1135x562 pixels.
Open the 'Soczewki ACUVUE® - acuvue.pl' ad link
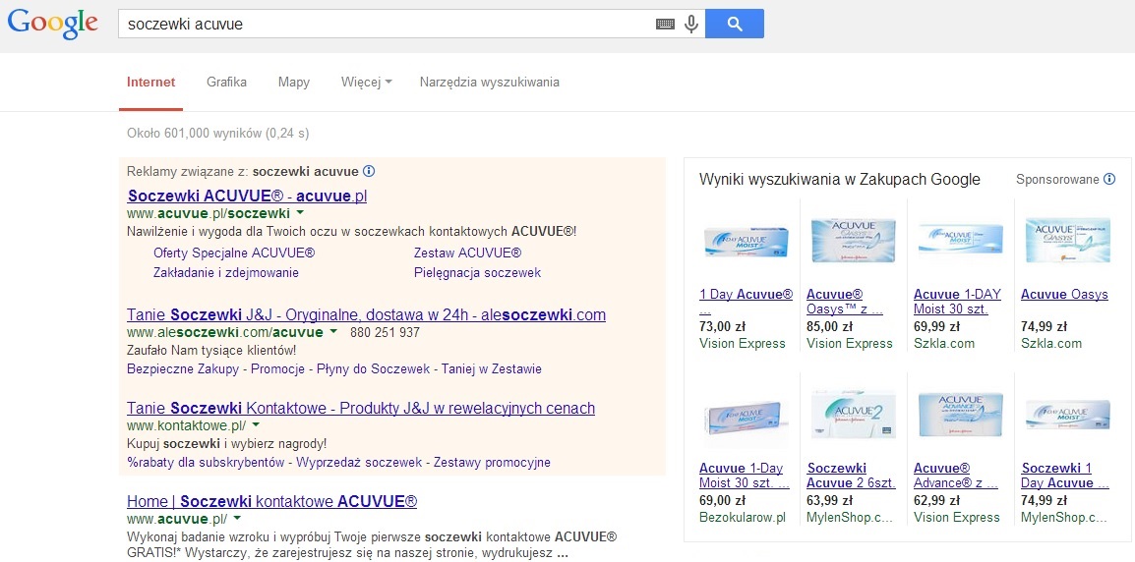[247, 197]
